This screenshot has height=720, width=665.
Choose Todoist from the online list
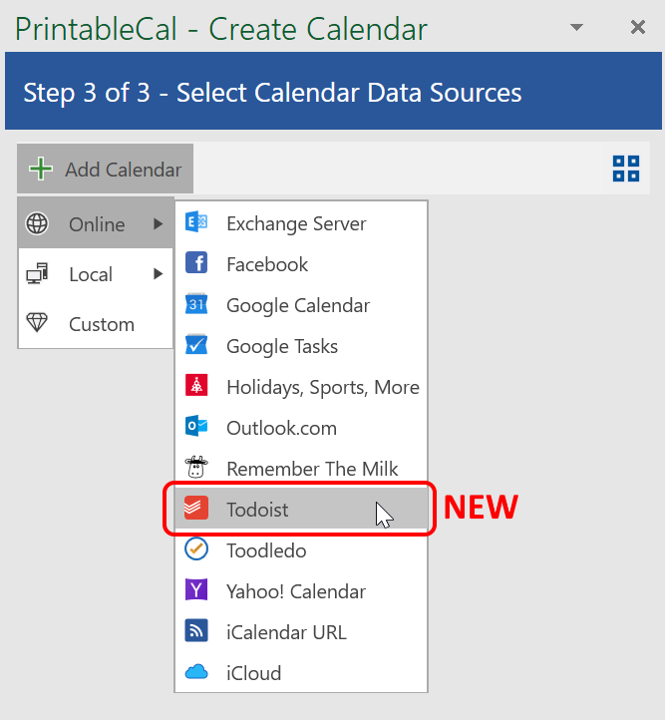[257, 510]
